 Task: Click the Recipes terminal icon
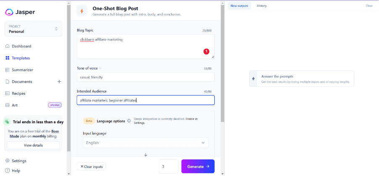point(7,93)
